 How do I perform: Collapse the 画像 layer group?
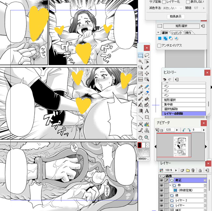[161, 176]
